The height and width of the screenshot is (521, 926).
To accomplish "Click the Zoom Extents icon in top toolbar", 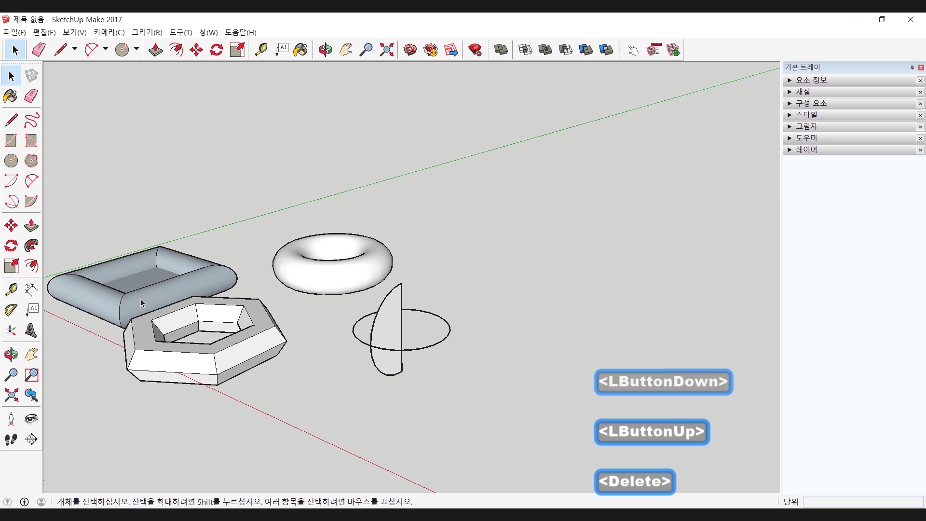I will coord(386,50).
